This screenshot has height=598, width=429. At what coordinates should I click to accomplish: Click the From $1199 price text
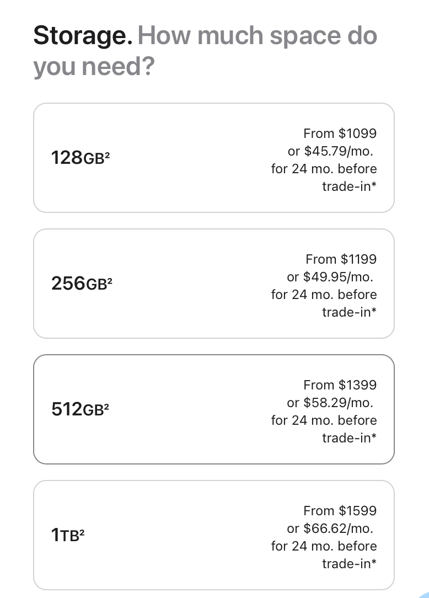(x=341, y=259)
